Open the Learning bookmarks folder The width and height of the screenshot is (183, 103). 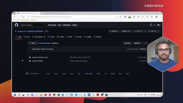[x=17, y=20]
